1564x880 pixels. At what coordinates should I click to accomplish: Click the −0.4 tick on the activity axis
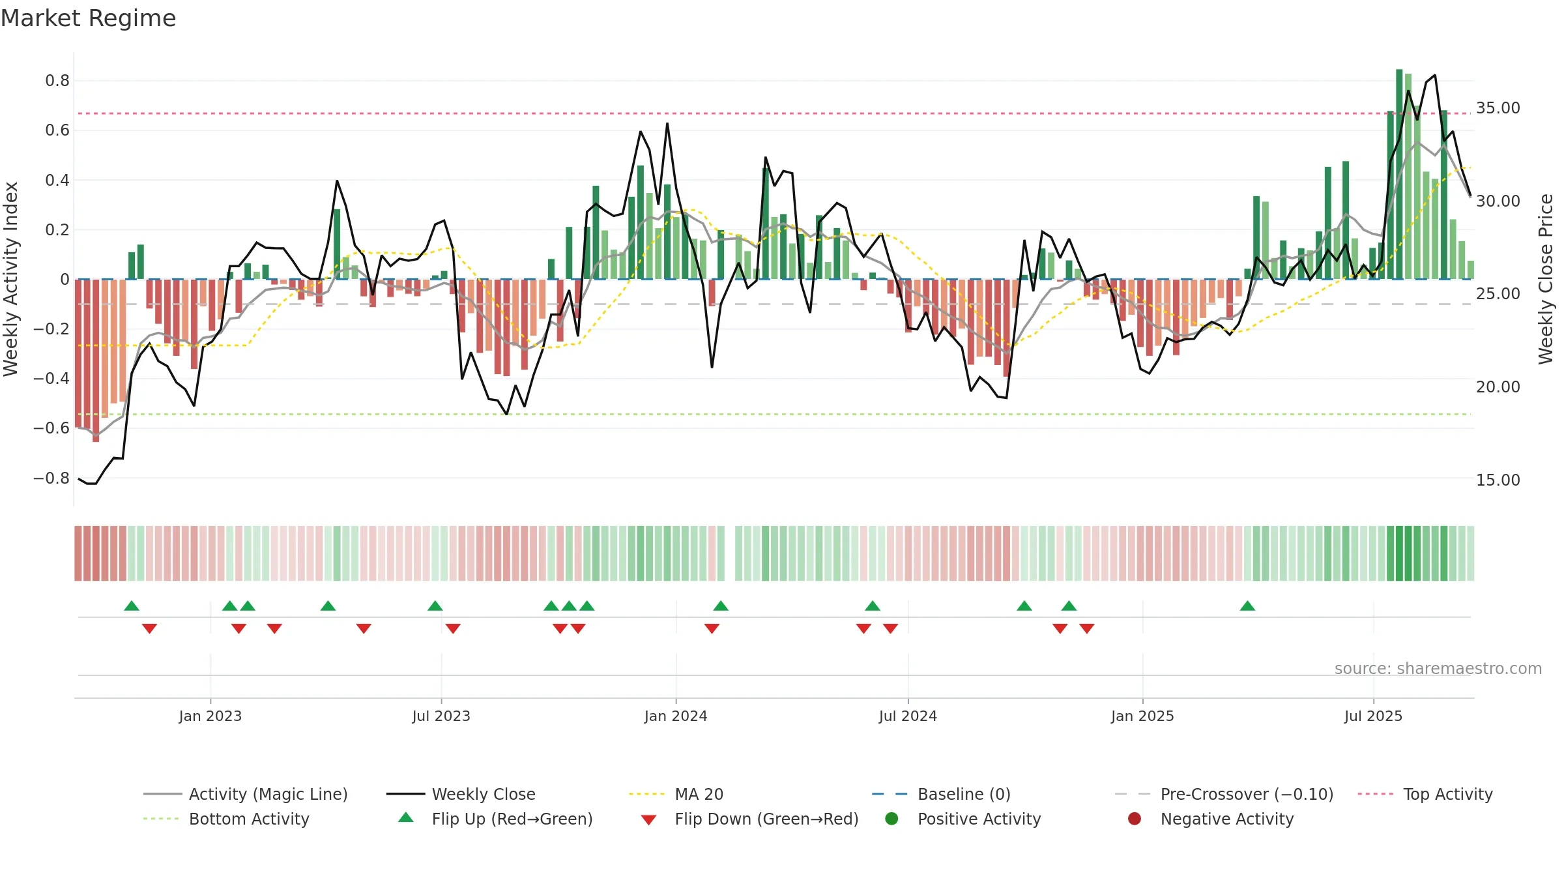tap(51, 378)
